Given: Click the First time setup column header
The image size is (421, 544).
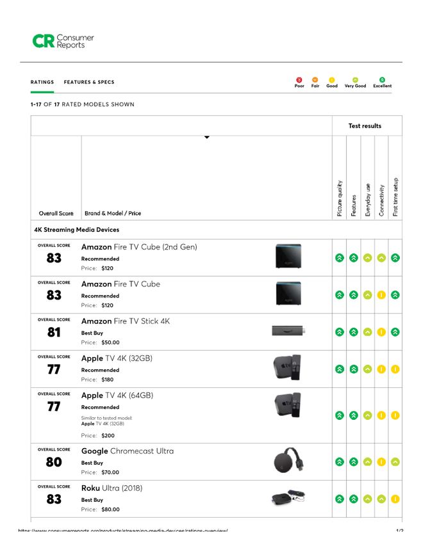Looking at the screenshot, I should 395,197.
